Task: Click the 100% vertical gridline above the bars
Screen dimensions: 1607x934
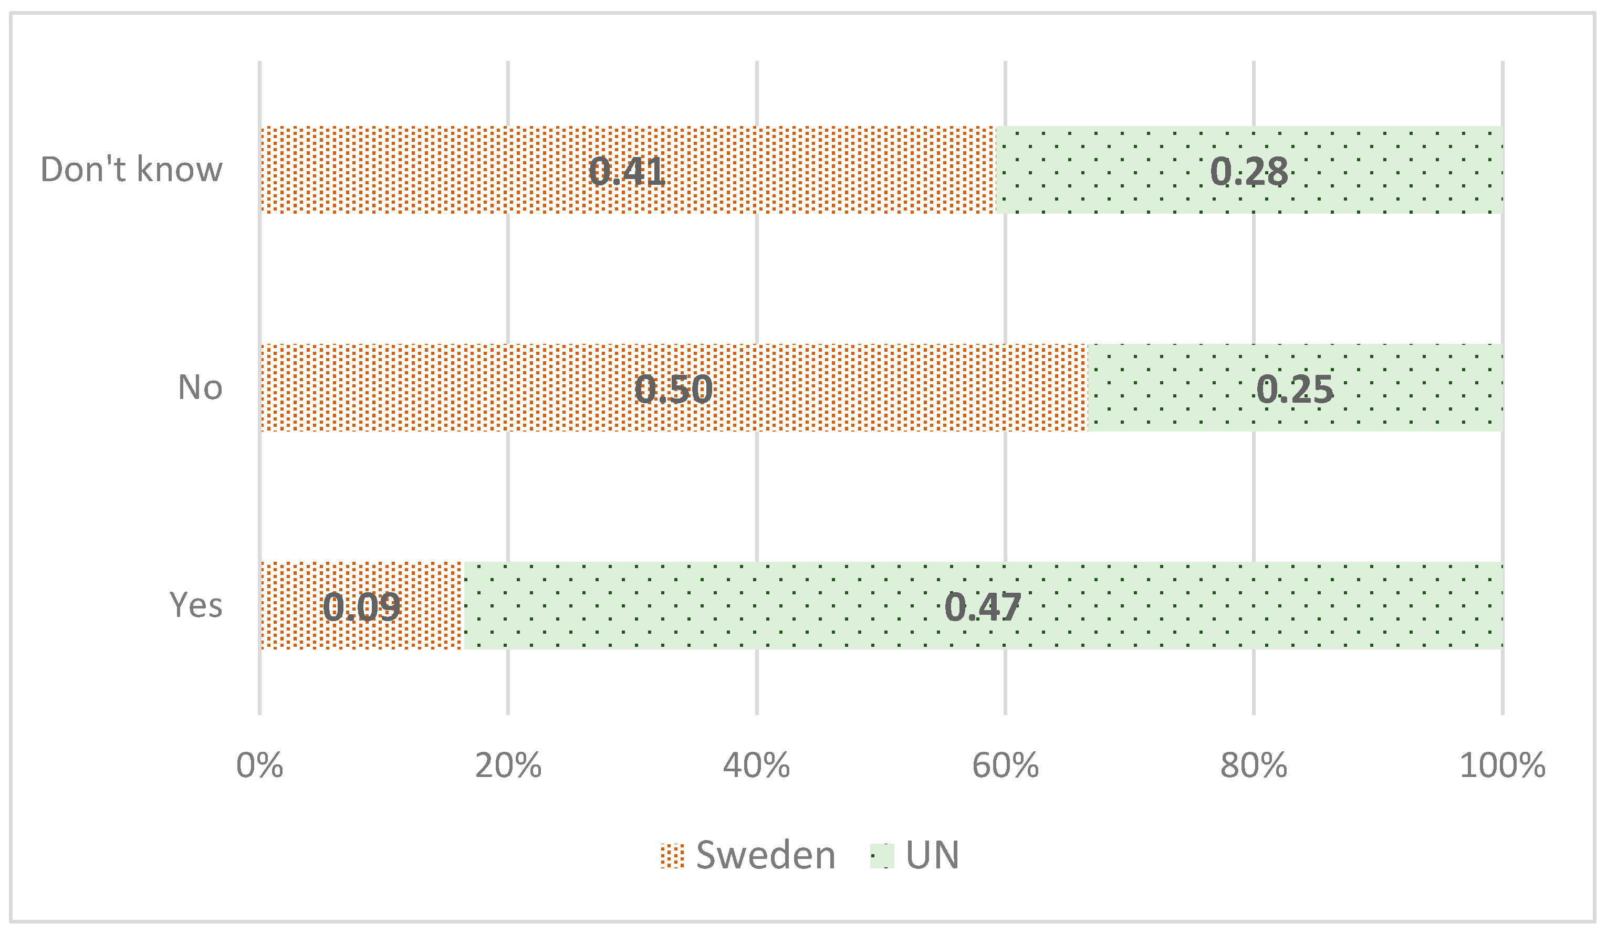Action: coord(1502,92)
